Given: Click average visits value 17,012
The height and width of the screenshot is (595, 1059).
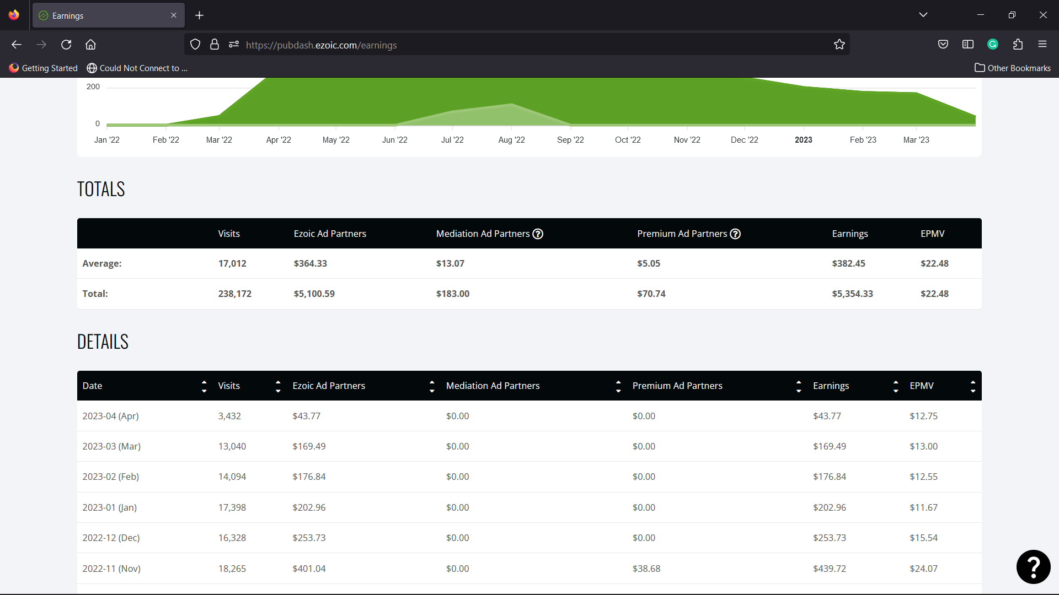Looking at the screenshot, I should (232, 264).
